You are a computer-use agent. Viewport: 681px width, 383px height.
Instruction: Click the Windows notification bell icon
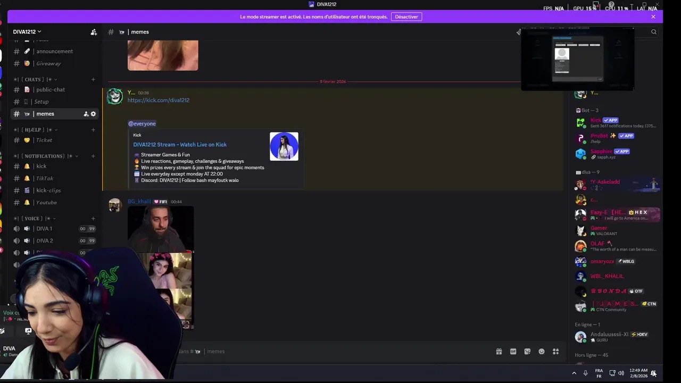click(653, 373)
